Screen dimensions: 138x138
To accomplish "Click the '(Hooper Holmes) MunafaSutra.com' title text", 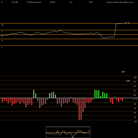I will click(120, 2).
